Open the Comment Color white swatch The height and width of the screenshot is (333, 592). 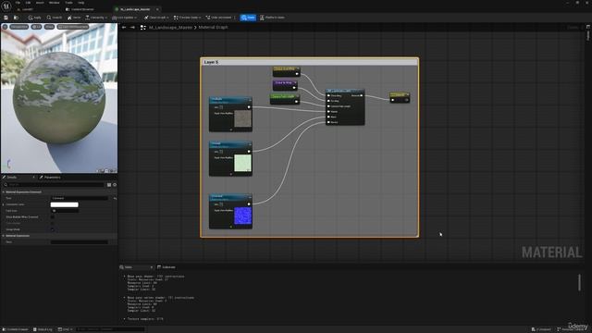(65, 204)
